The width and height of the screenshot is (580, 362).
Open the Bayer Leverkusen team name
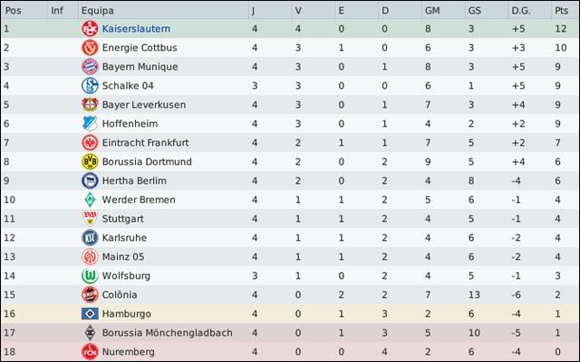click(x=143, y=105)
